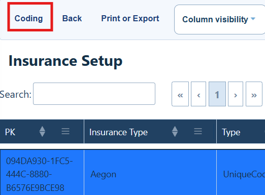
Task: Select page 1 in pagination
Action: [x=217, y=94]
